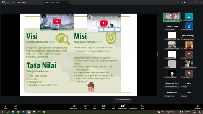Open the weather widget showing 31°C
203x114 pixels.
(x=166, y=112)
